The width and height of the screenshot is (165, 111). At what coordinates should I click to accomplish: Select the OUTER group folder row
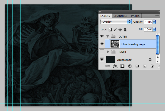tap(130, 36)
